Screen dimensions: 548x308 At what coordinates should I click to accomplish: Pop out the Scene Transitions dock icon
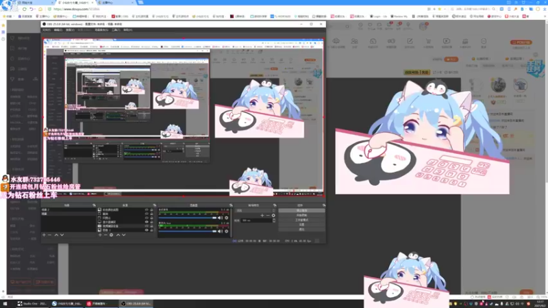(x=275, y=205)
